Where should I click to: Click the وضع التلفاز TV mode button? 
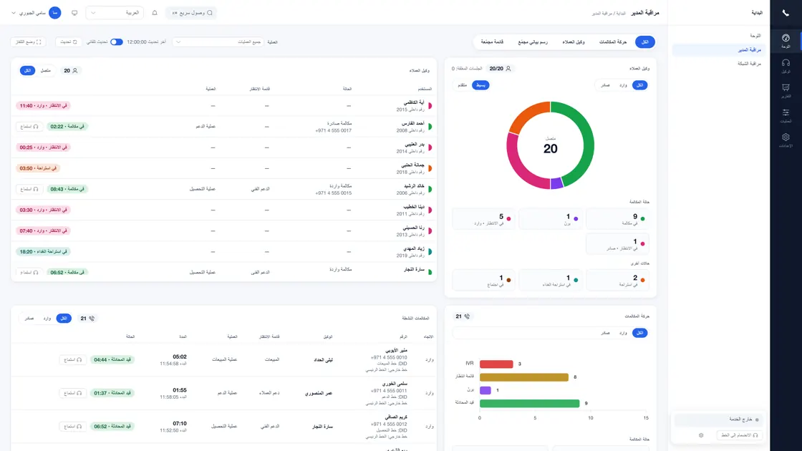(x=28, y=42)
